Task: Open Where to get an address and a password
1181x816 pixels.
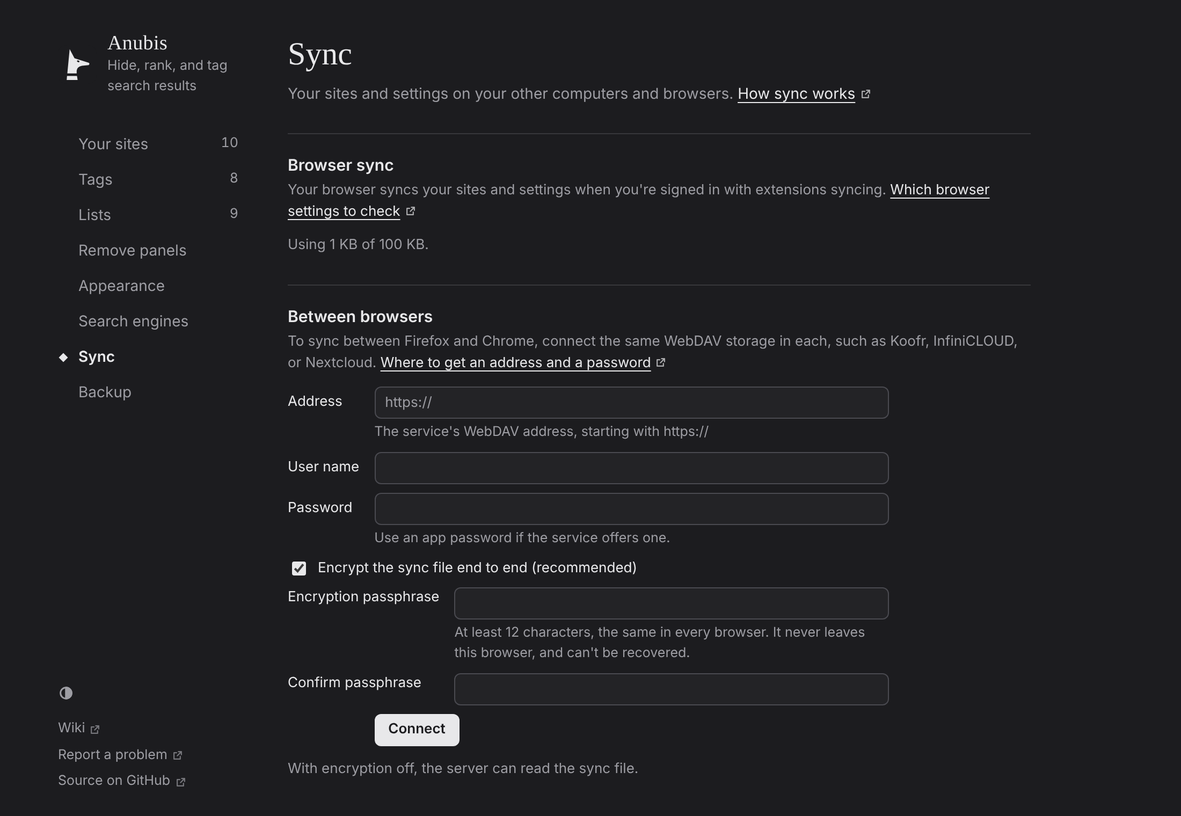Action: tap(515, 363)
